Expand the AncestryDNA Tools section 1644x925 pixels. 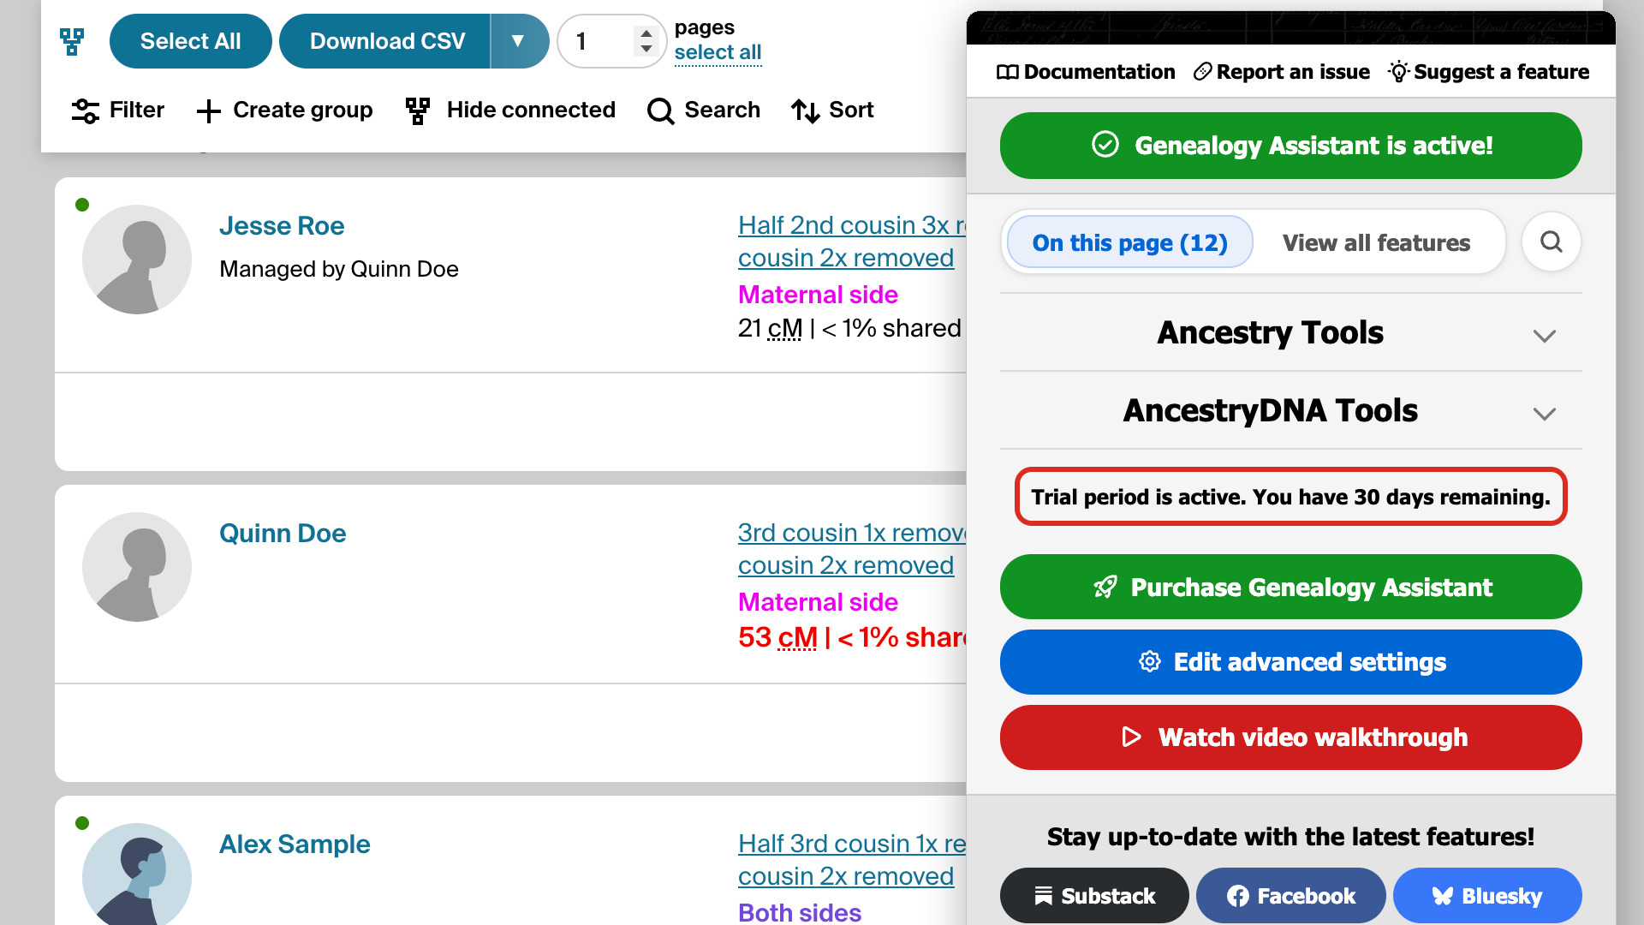(1290, 411)
